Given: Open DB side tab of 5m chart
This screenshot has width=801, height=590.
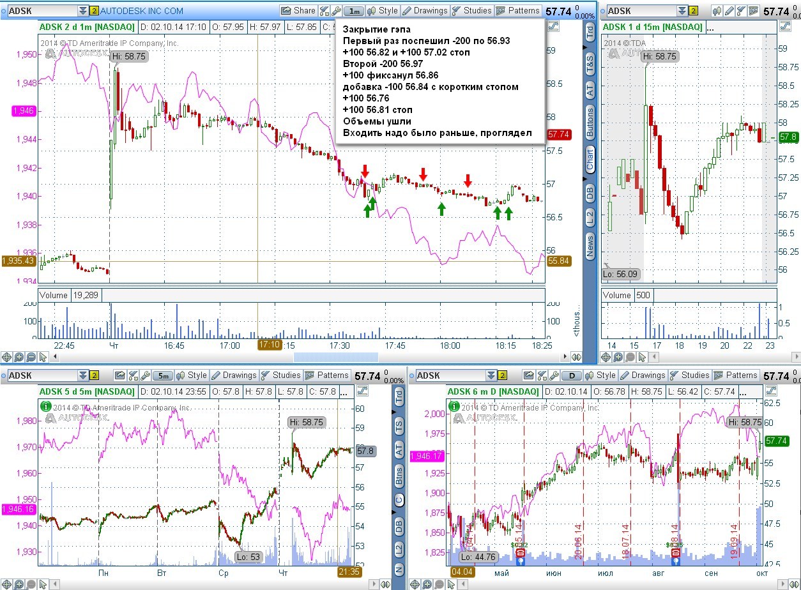Looking at the screenshot, I should [399, 527].
